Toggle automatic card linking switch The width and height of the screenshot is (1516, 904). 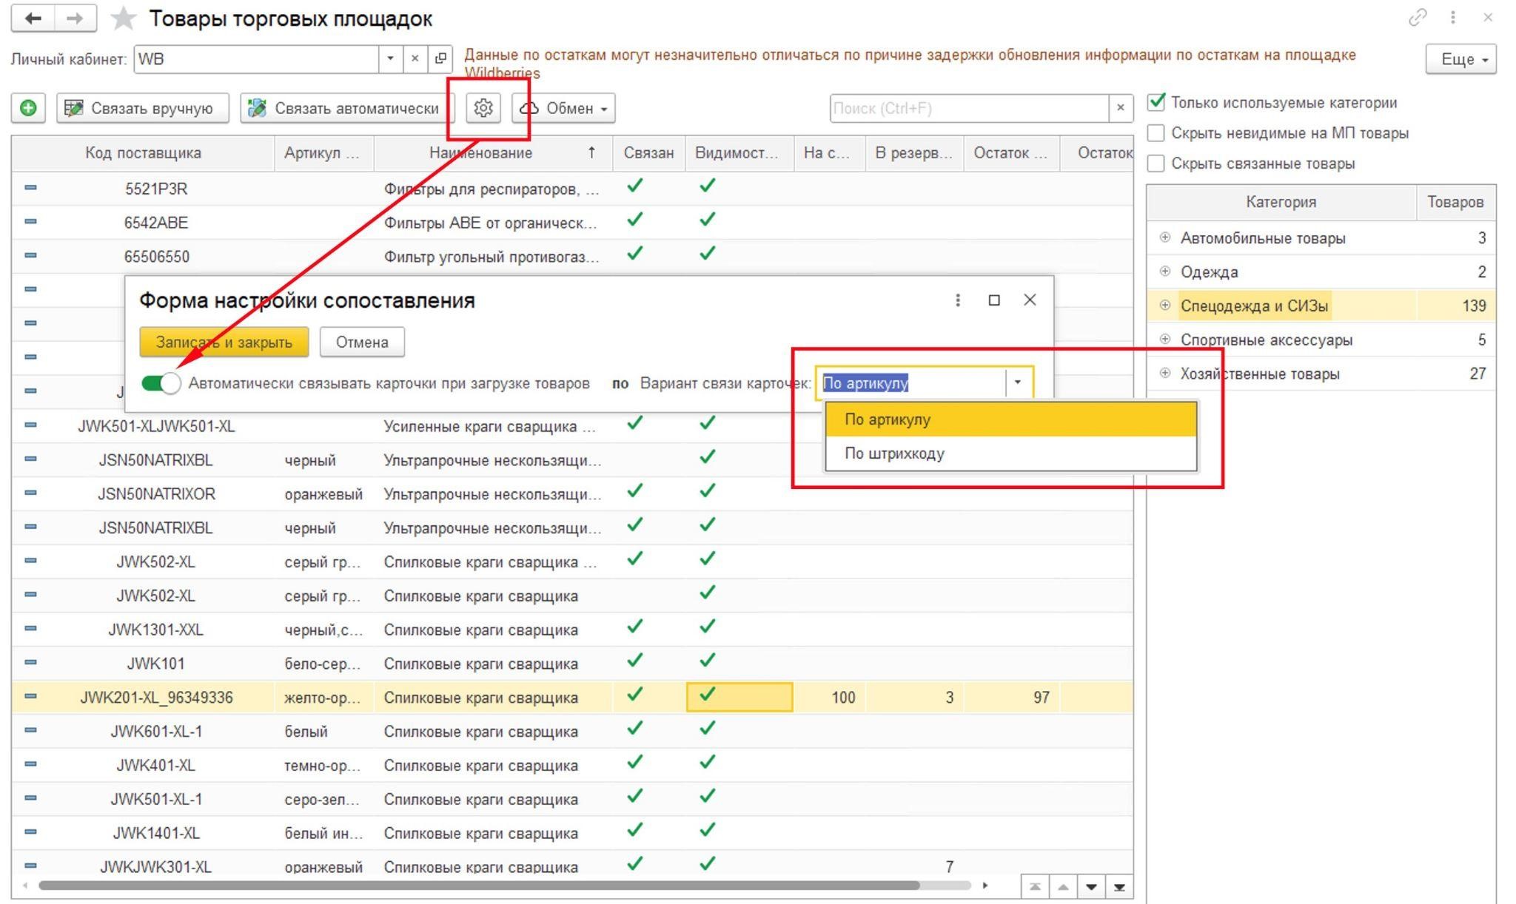pos(161,383)
